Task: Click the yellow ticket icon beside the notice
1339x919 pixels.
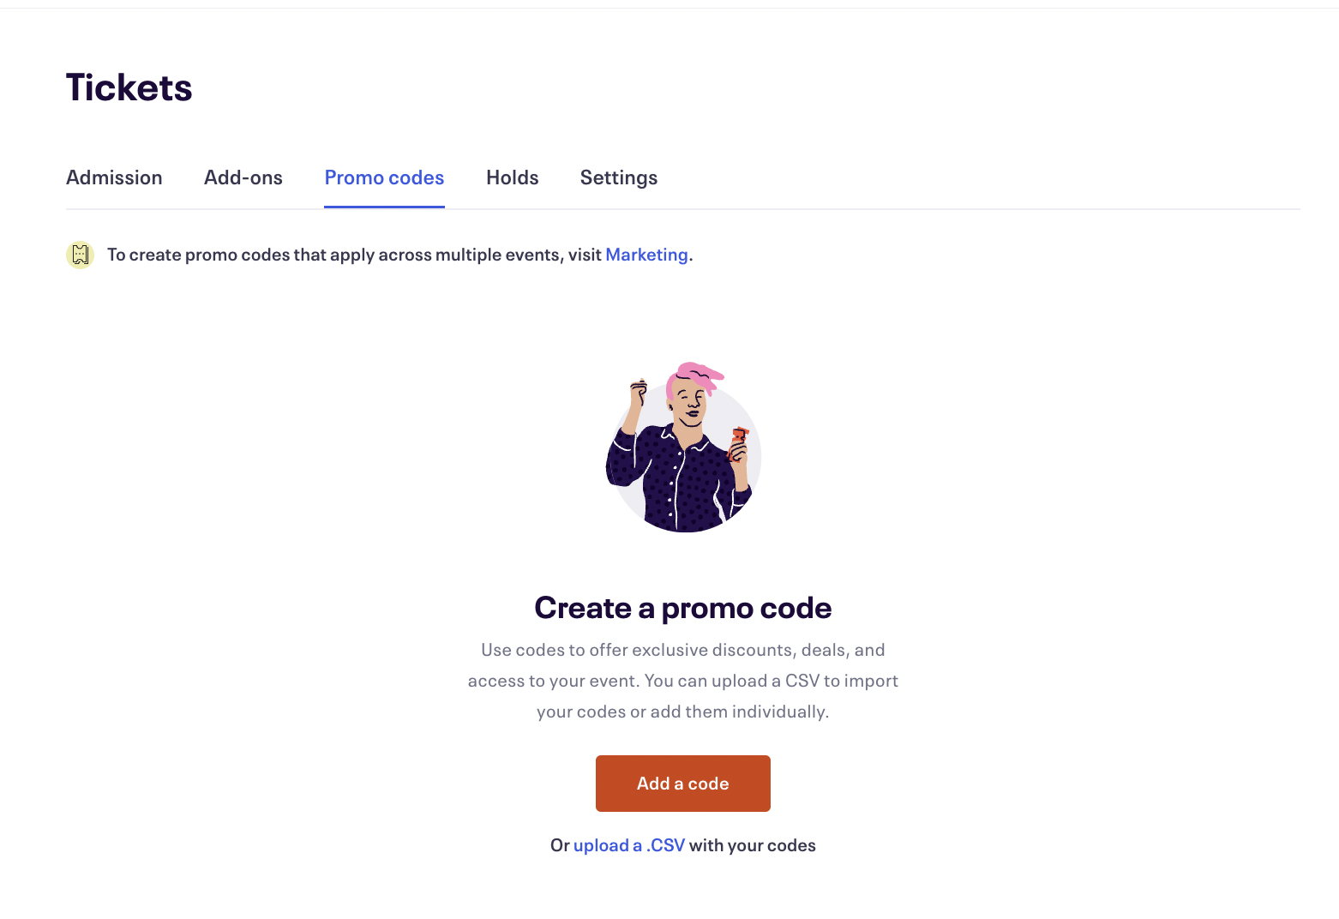Action: pyautogui.click(x=80, y=255)
